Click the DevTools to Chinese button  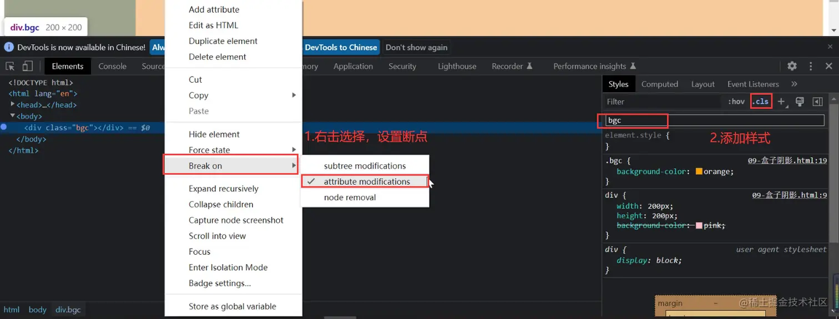[x=341, y=47]
